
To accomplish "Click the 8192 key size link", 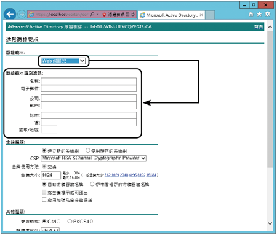I will coord(142,175).
